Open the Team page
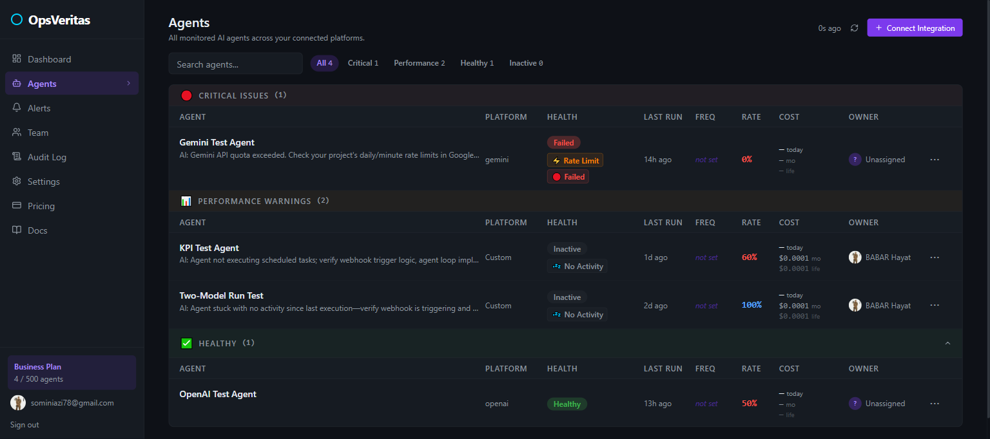The image size is (990, 439). point(72,133)
